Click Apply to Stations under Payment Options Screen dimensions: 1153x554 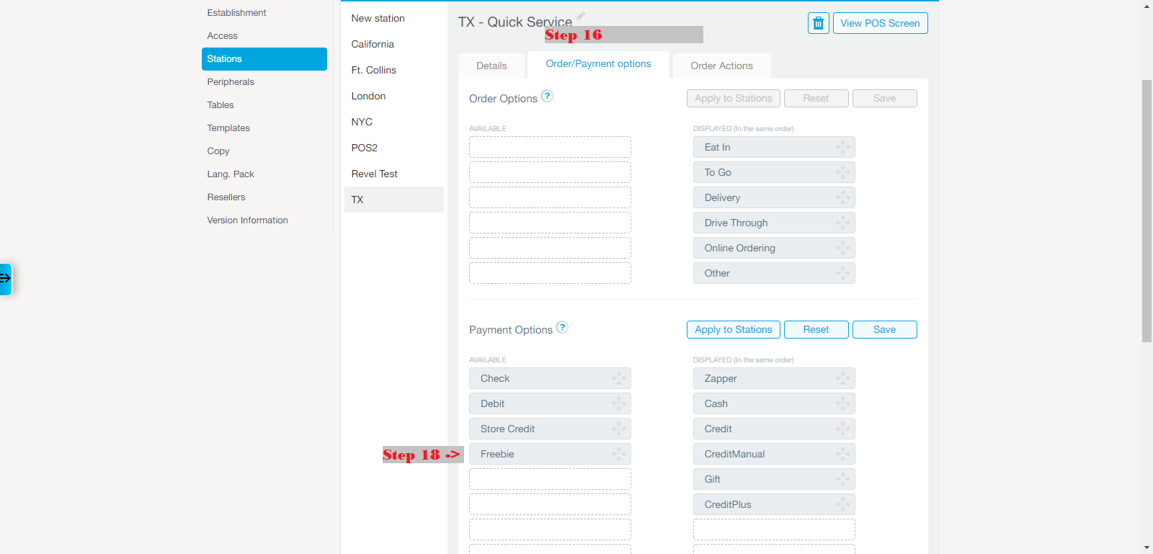tap(733, 329)
